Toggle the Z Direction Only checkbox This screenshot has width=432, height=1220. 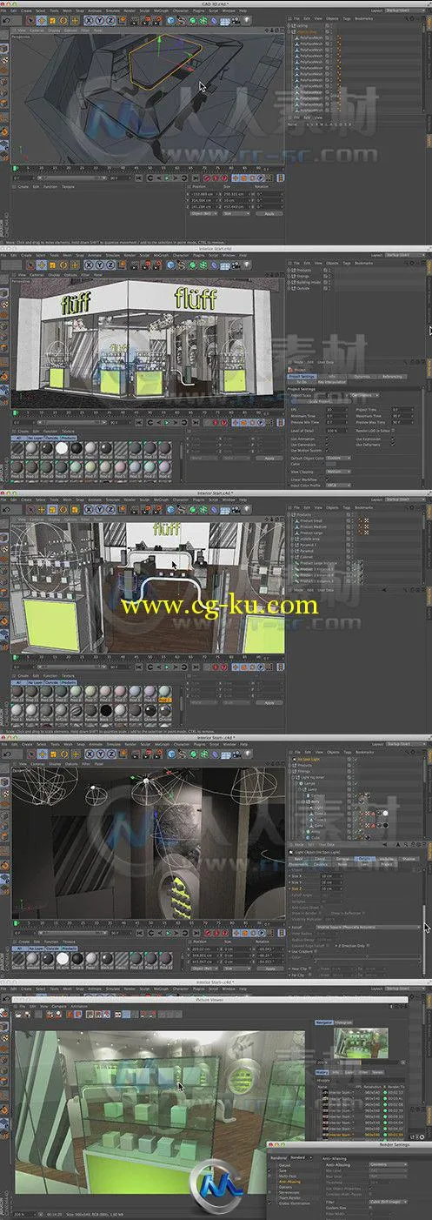(x=368, y=945)
